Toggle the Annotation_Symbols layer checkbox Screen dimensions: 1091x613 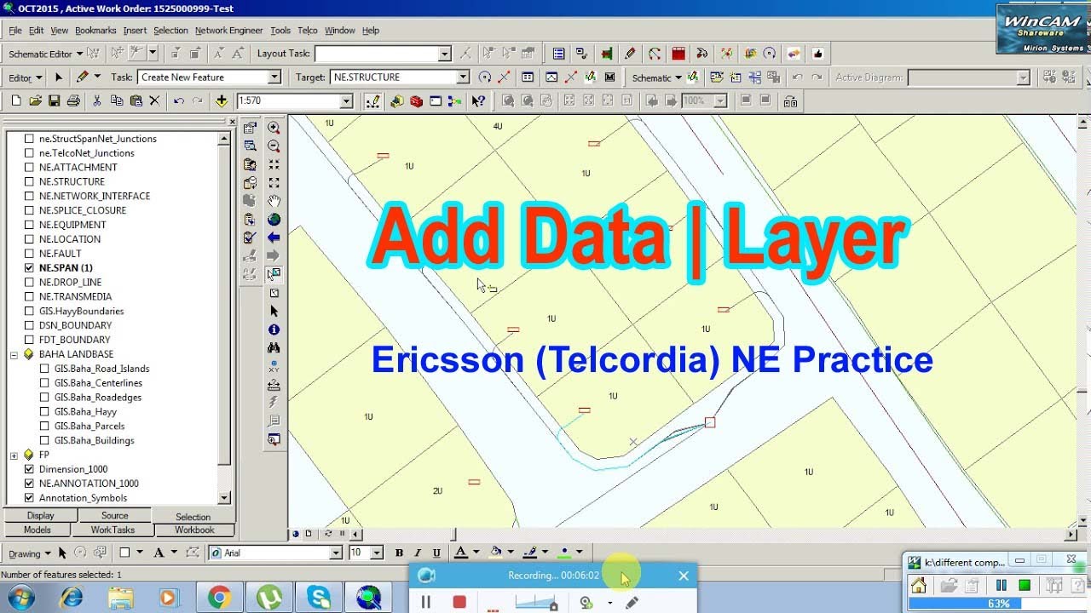29,498
